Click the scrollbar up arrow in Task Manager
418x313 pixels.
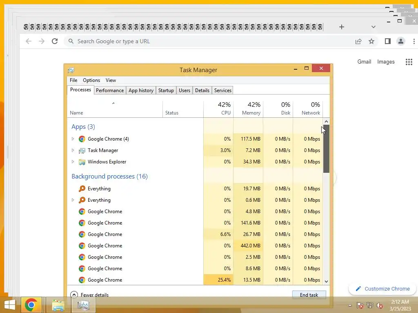point(326,121)
